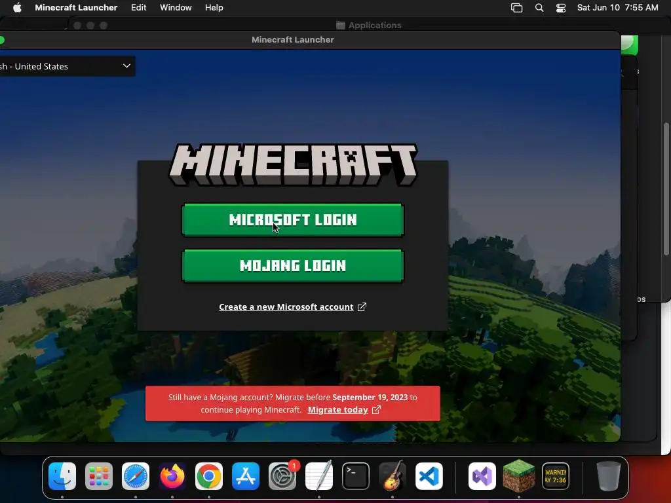
Task: Open the Window menu
Action: tap(176, 8)
